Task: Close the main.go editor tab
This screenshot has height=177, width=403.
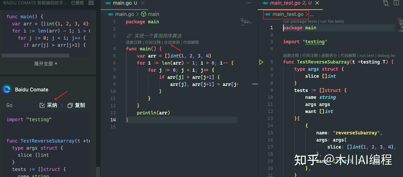Action: coord(143,3)
